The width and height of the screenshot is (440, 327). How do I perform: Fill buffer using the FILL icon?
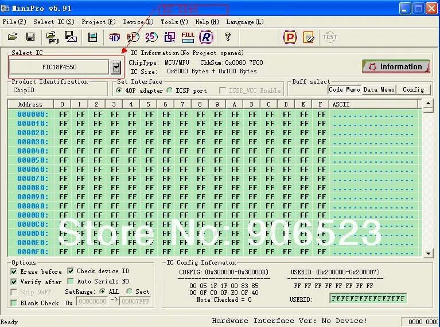tap(188, 37)
